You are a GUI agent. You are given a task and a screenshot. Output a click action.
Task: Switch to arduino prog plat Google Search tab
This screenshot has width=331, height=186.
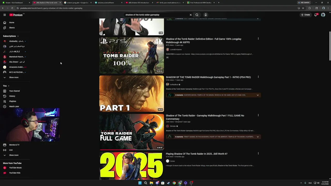(x=77, y=3)
